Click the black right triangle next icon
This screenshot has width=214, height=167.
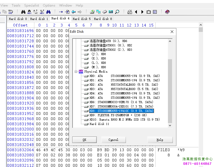[142, 12]
